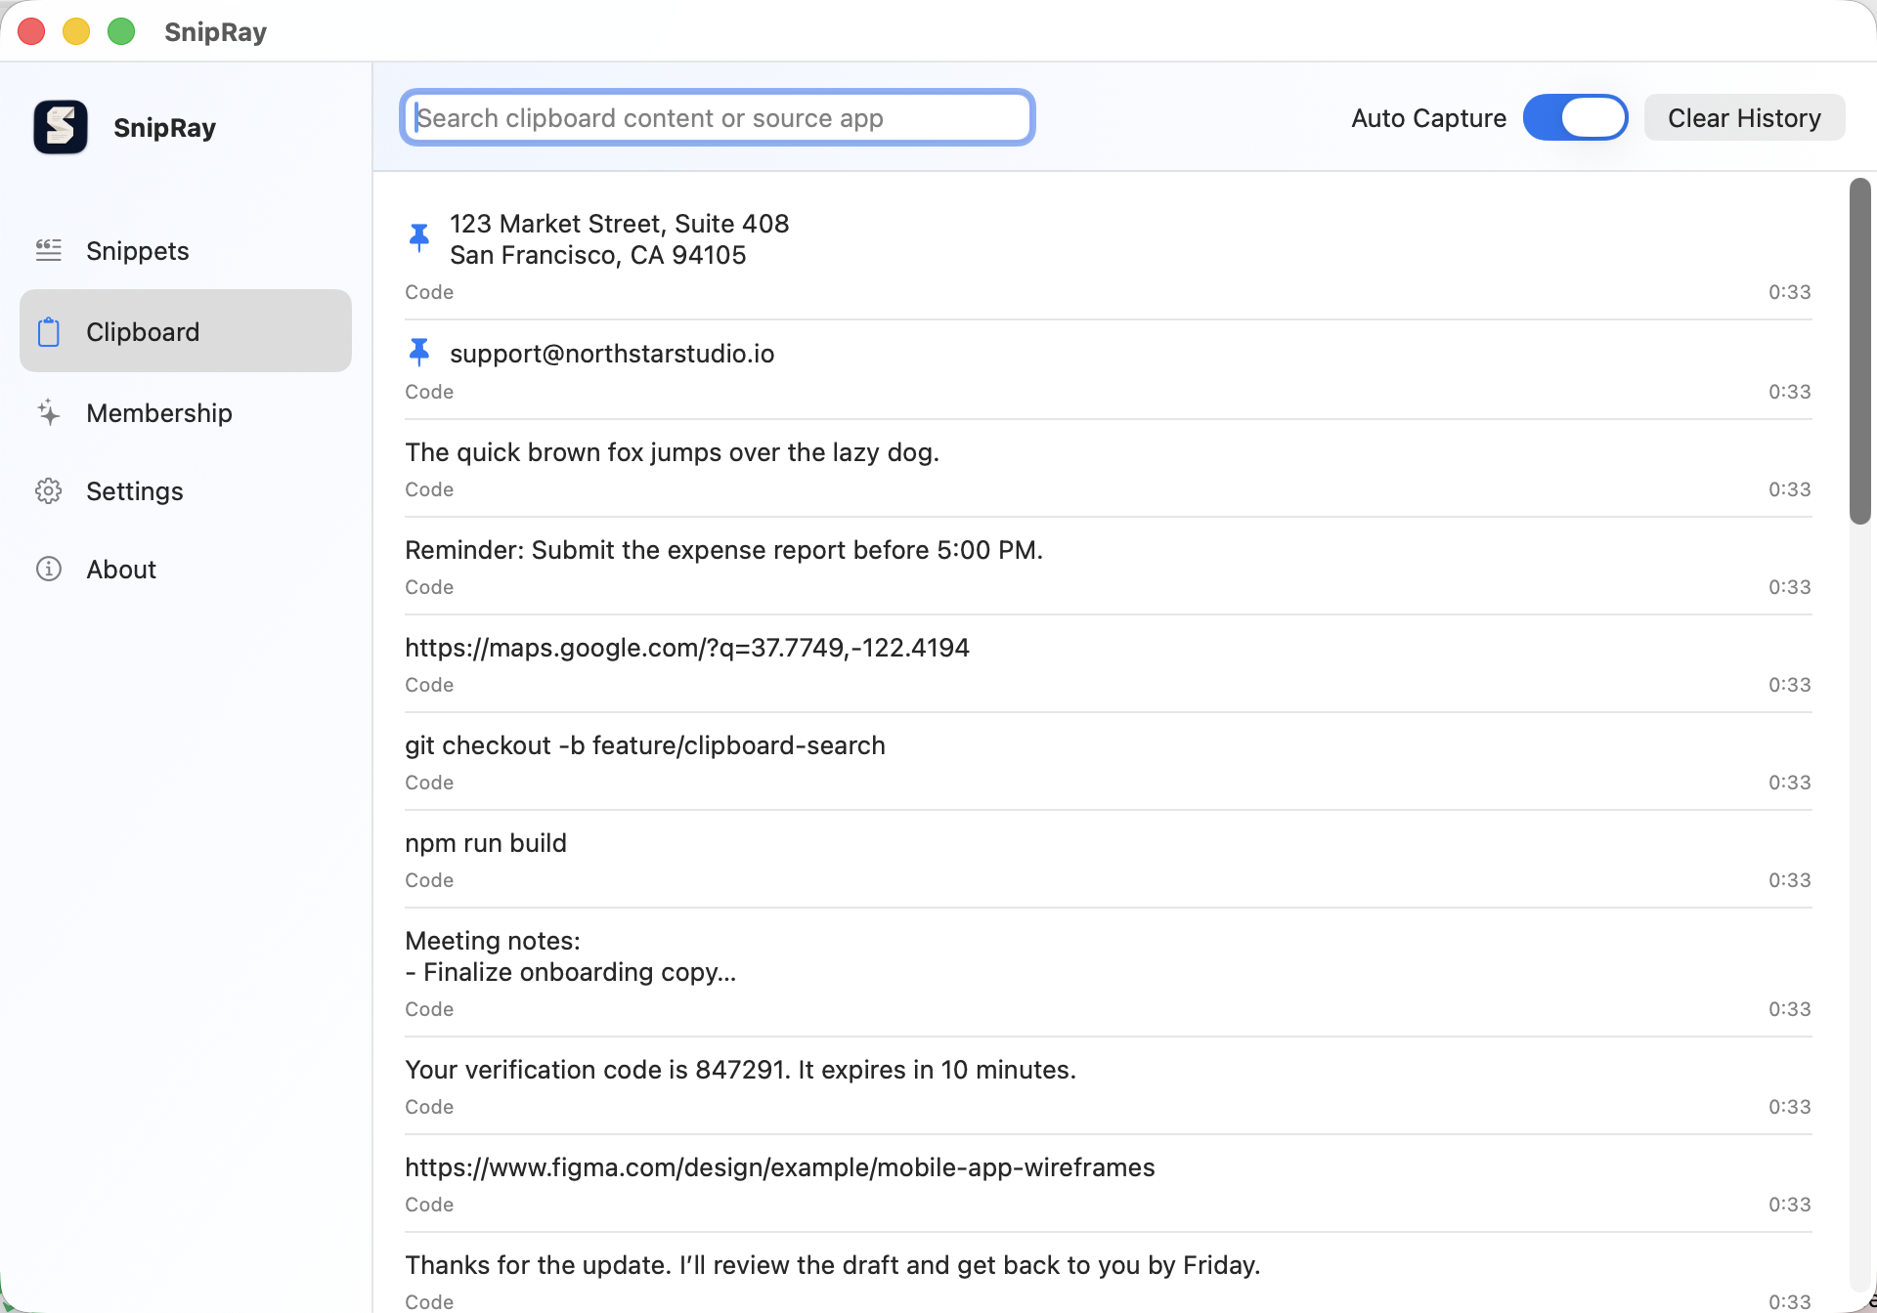Click the Clipboard sidebar icon
Image resolution: width=1877 pixels, height=1313 pixels.
tap(49, 332)
